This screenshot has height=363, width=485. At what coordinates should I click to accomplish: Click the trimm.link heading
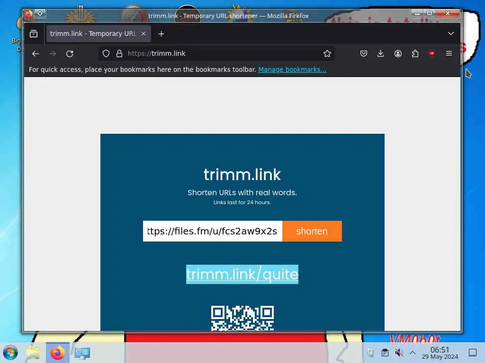(x=242, y=175)
